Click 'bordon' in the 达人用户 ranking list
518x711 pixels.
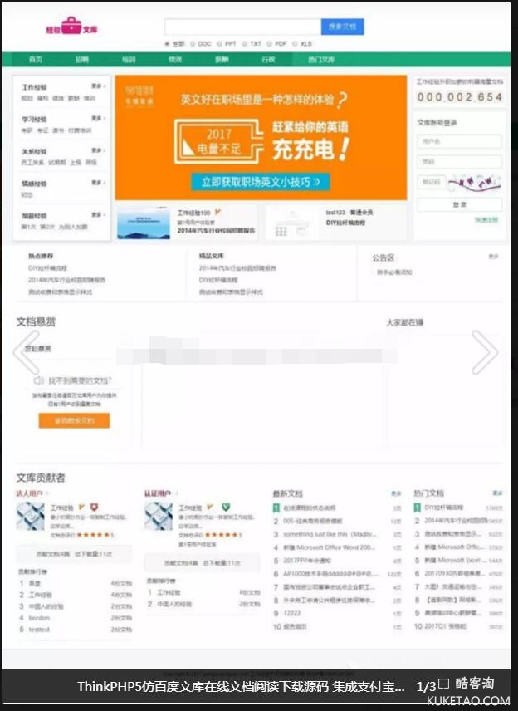39,618
